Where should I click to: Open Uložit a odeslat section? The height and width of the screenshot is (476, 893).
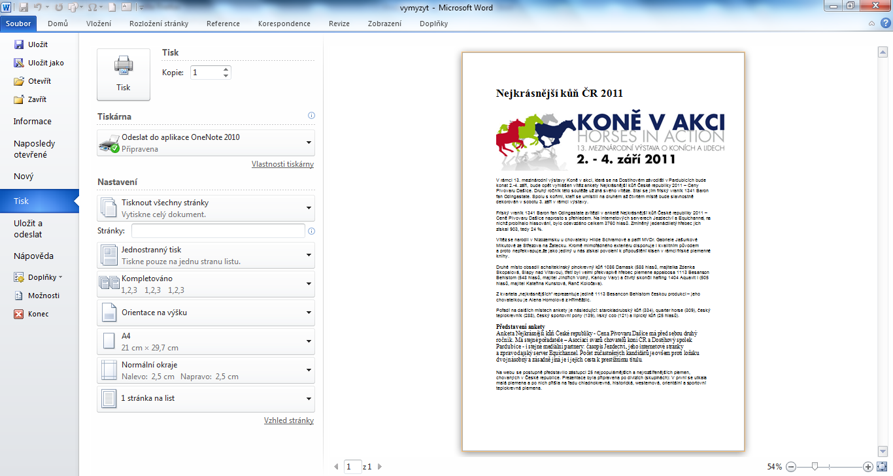pyautogui.click(x=29, y=229)
